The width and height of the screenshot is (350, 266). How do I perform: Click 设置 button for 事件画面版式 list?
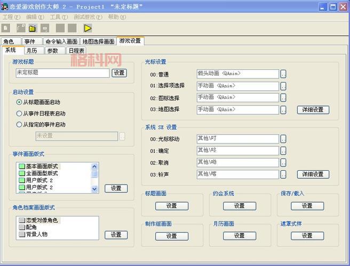(116, 188)
